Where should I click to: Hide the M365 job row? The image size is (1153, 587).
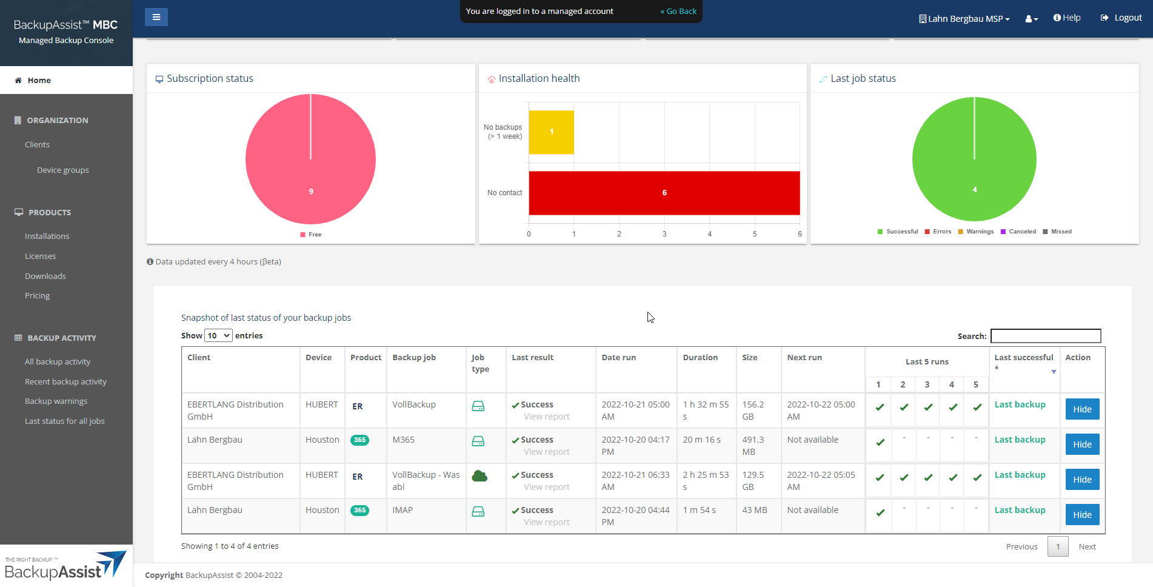point(1082,444)
